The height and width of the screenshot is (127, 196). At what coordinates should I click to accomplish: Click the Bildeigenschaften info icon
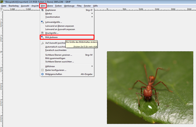point(43,74)
